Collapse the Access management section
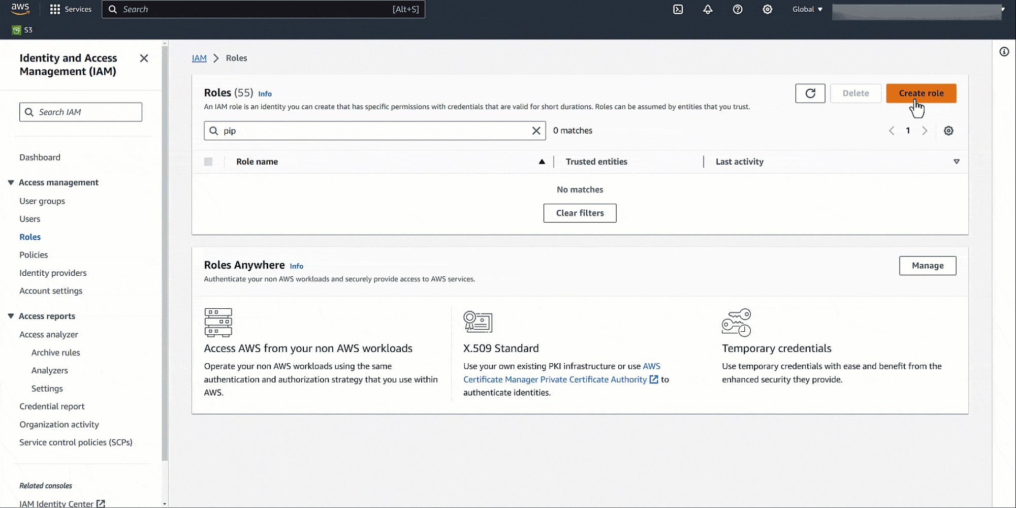The height and width of the screenshot is (508, 1016). pos(11,182)
